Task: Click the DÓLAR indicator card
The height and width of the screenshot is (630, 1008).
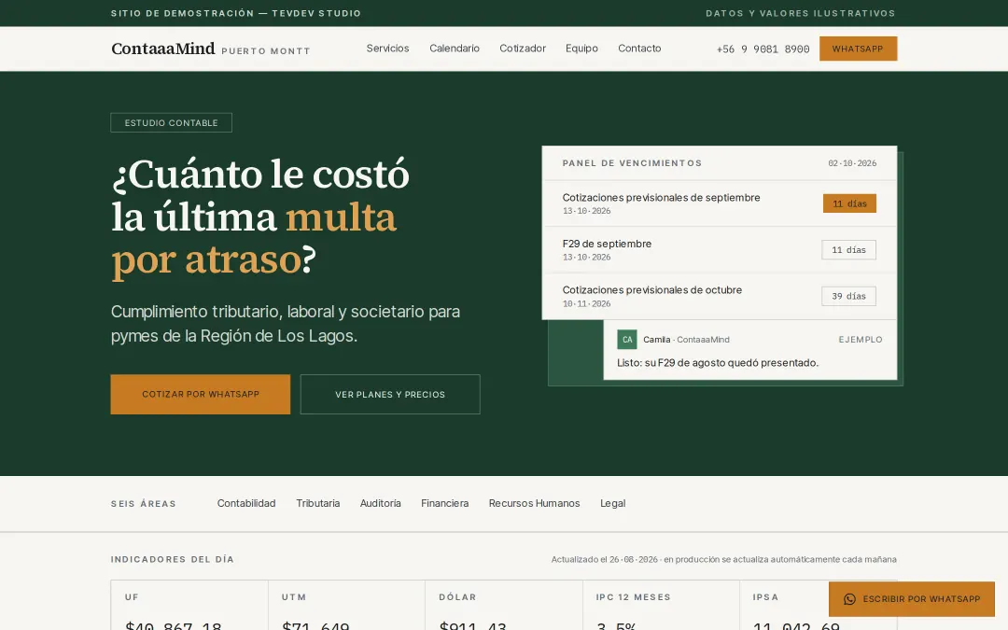Action: (x=504, y=605)
